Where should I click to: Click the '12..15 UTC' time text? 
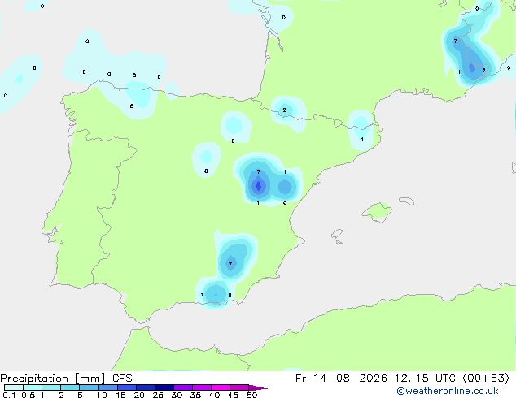[426, 379]
